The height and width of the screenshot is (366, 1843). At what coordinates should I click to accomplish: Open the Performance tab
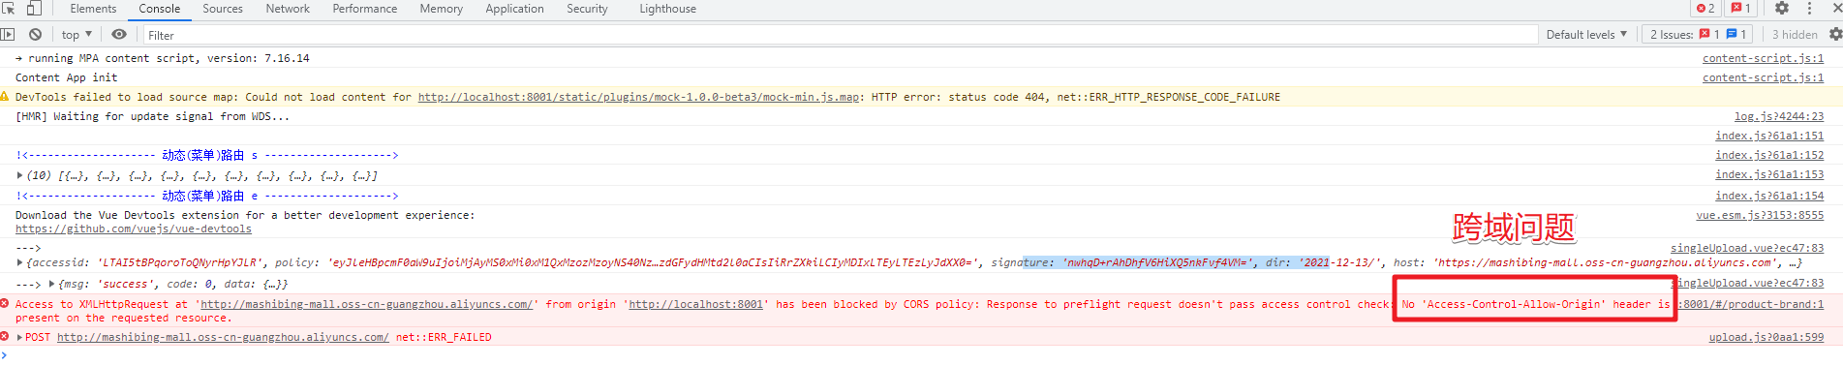[x=365, y=9]
